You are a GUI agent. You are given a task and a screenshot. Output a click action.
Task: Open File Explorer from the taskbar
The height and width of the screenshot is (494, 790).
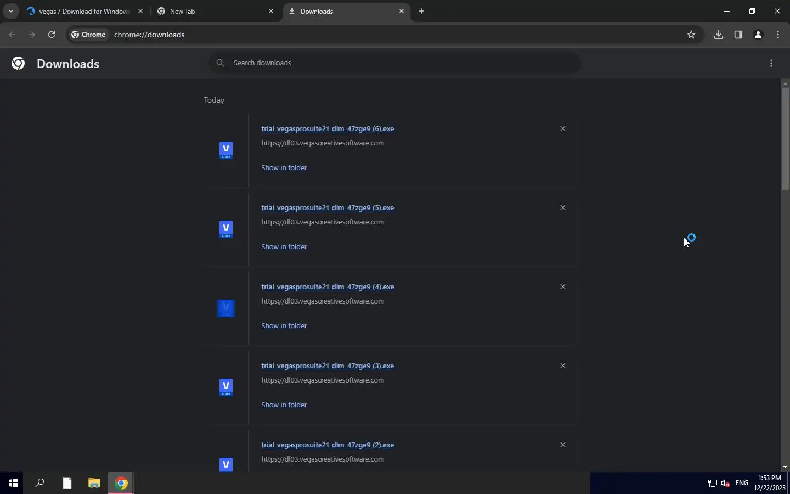point(94,483)
